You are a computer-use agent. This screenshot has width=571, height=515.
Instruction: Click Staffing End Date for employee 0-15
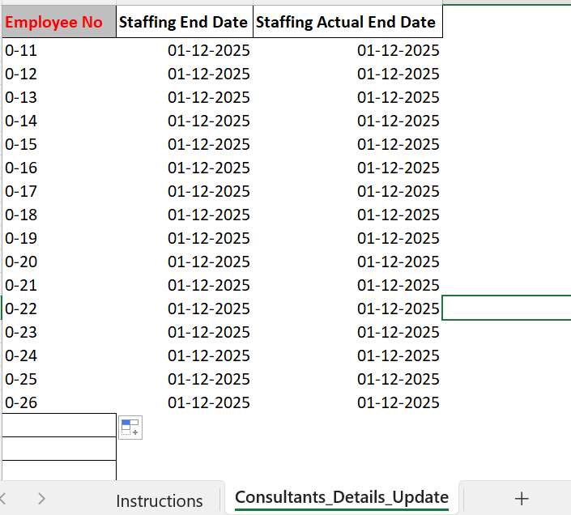click(185, 144)
